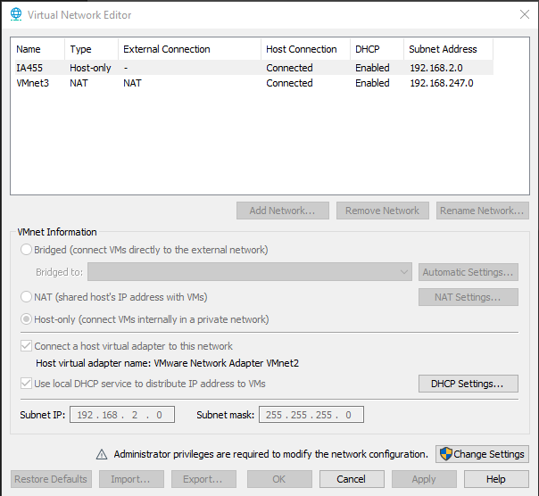Close the Virtual Network Editor window
The image size is (539, 496).
[525, 14]
